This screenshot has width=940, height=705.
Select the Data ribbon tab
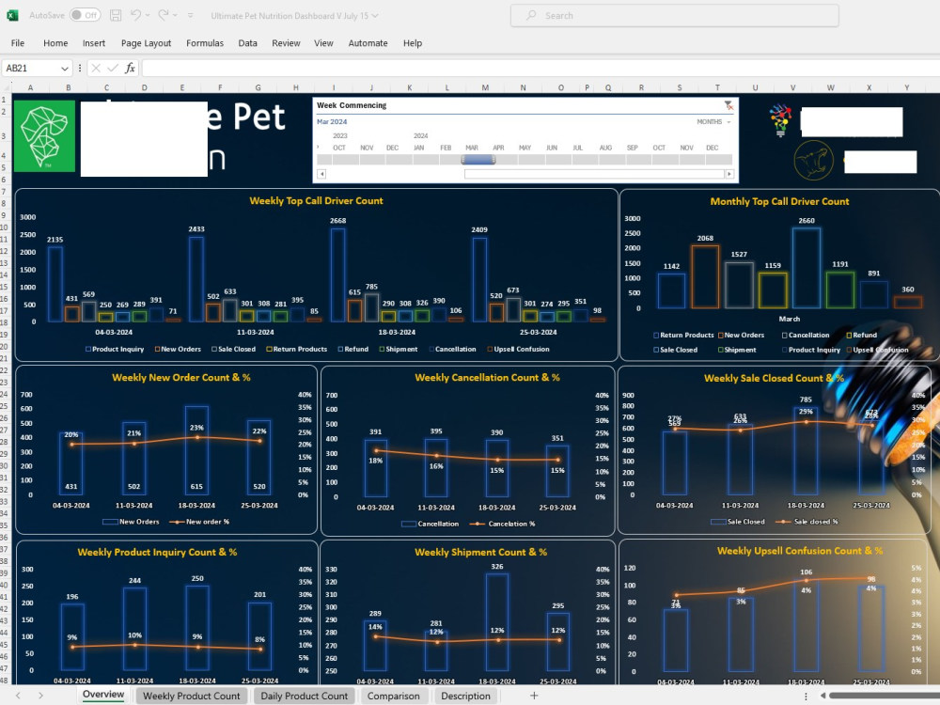click(x=247, y=43)
